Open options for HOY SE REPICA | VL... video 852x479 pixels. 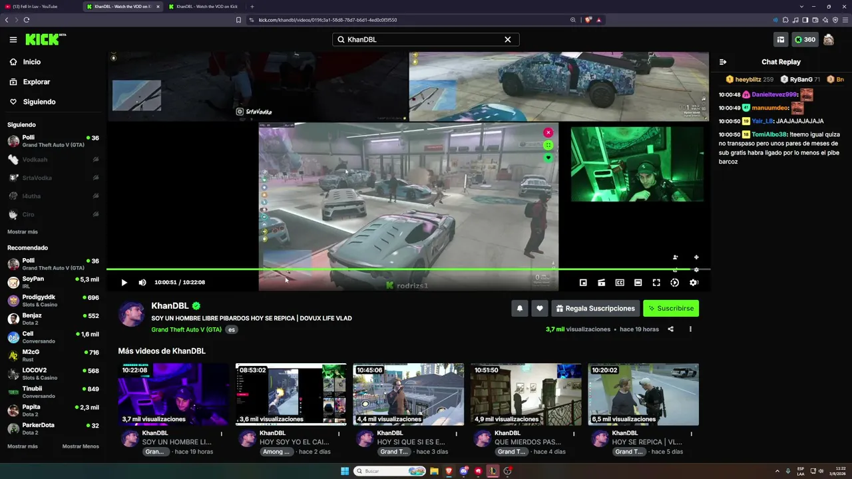tap(692, 434)
